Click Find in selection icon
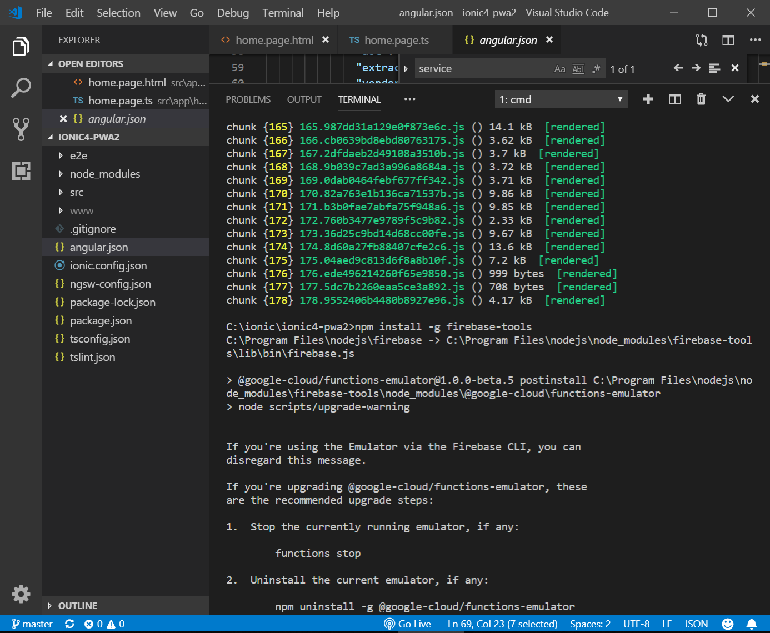 tap(714, 68)
